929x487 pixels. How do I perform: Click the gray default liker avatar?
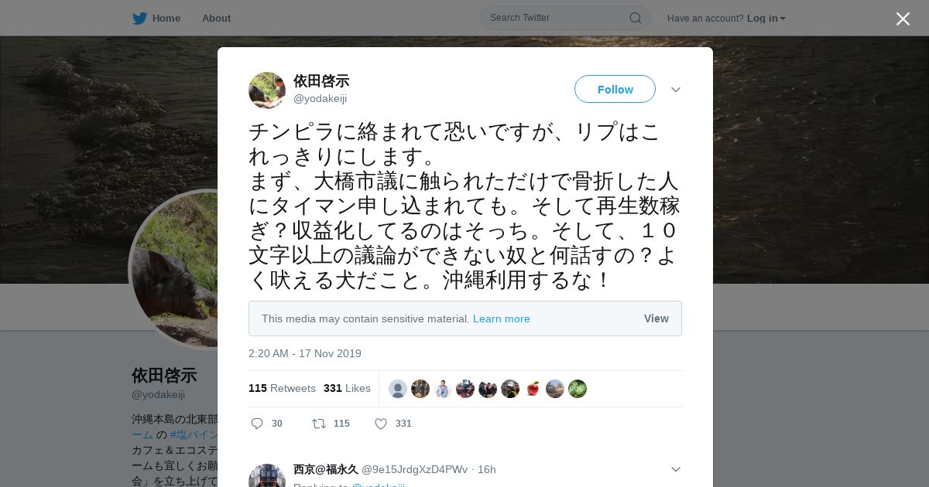398,389
